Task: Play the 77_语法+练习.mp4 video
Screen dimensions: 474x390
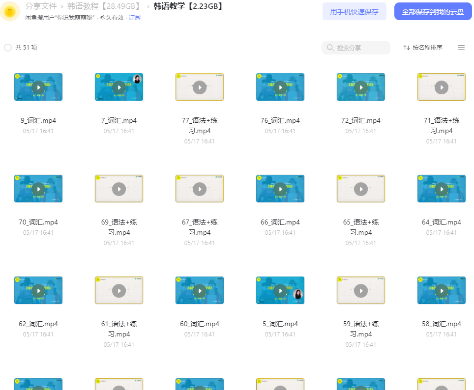Action: (200, 87)
